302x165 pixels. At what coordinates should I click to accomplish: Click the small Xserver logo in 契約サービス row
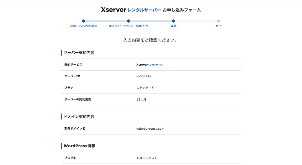point(150,65)
